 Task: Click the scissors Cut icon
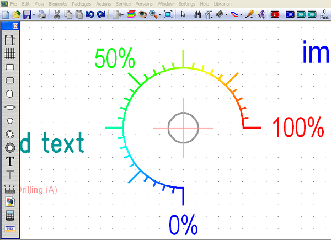[x=57, y=14]
